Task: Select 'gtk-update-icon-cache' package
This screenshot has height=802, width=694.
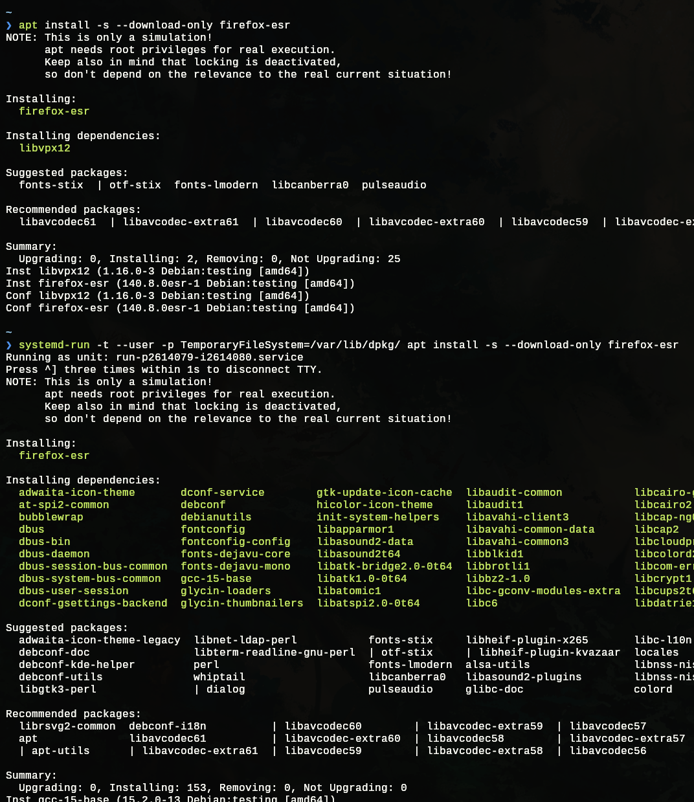Action: 385,493
